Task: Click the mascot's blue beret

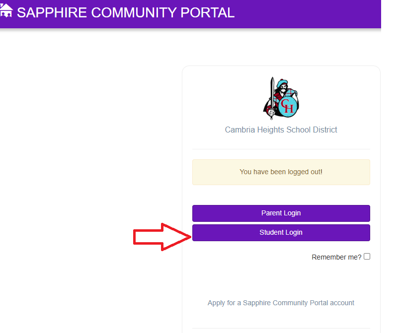Action: point(282,82)
